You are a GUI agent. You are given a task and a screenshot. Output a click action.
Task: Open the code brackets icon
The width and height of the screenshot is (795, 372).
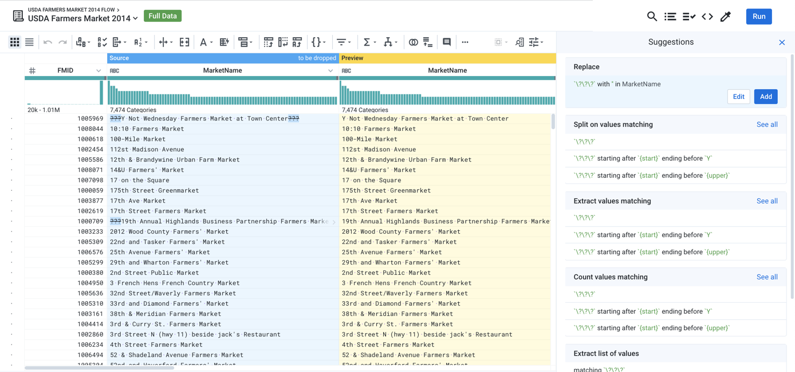[x=707, y=17]
